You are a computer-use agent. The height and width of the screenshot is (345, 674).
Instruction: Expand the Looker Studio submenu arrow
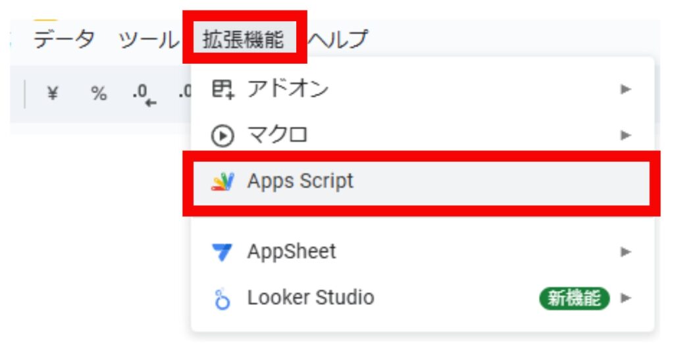pyautogui.click(x=625, y=298)
